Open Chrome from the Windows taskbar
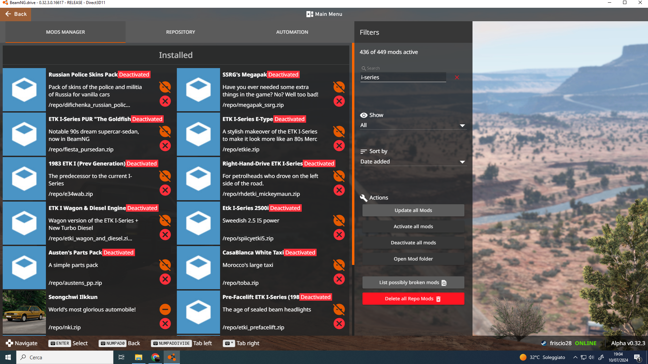Viewport: 648px width, 364px height. coord(155,357)
